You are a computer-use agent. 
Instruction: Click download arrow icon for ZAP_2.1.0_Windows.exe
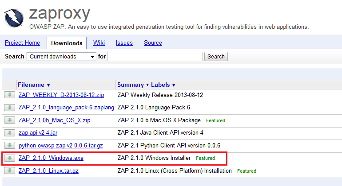point(9,158)
